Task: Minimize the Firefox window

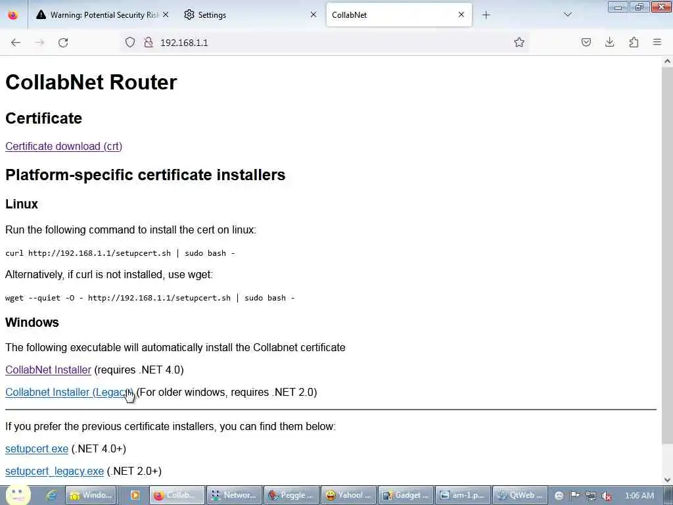Action: tap(618, 7)
